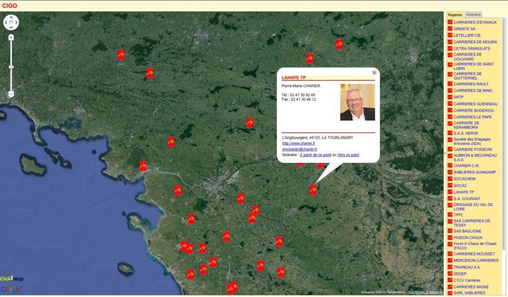This screenshot has height=297, width=508.
Task: Click the marker icon beside SRTP
Action: point(449,97)
